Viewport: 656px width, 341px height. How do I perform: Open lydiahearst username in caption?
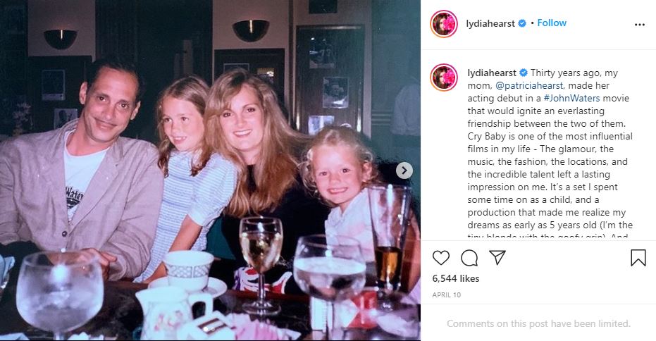[x=492, y=73]
